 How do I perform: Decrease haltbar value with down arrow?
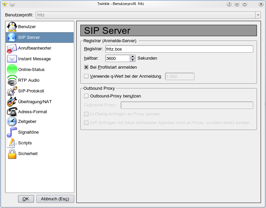tap(132, 60)
